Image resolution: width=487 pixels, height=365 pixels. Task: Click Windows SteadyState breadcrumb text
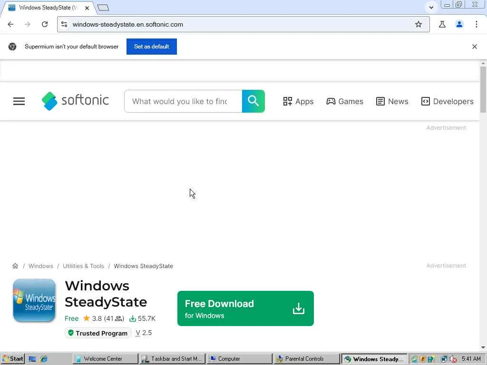pos(143,266)
